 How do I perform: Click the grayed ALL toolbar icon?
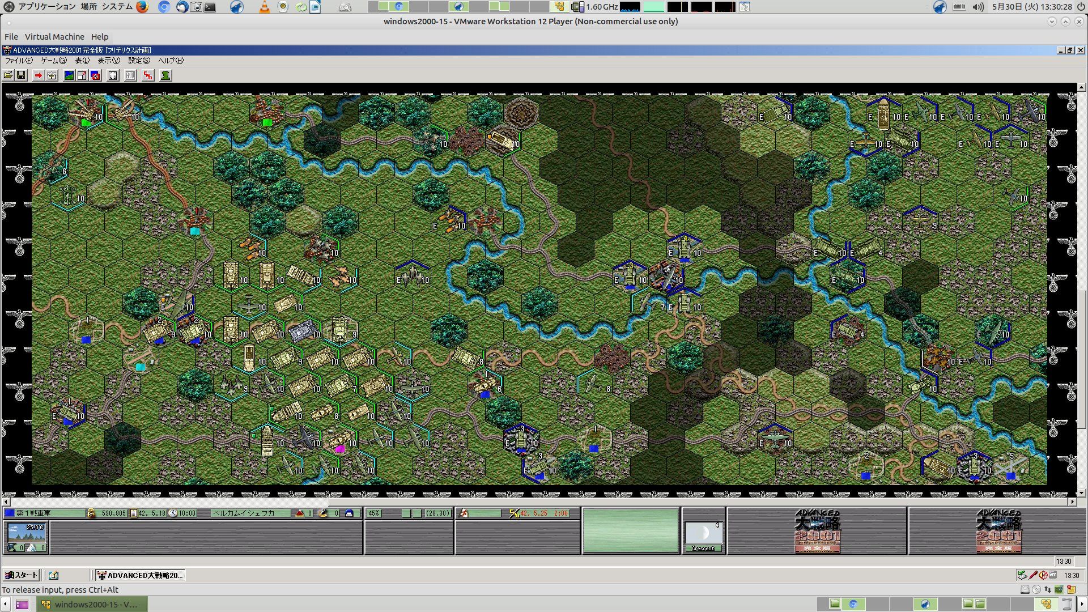click(130, 75)
